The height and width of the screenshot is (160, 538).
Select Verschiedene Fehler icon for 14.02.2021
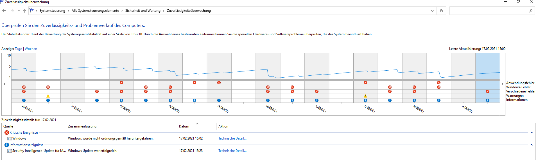(414, 91)
